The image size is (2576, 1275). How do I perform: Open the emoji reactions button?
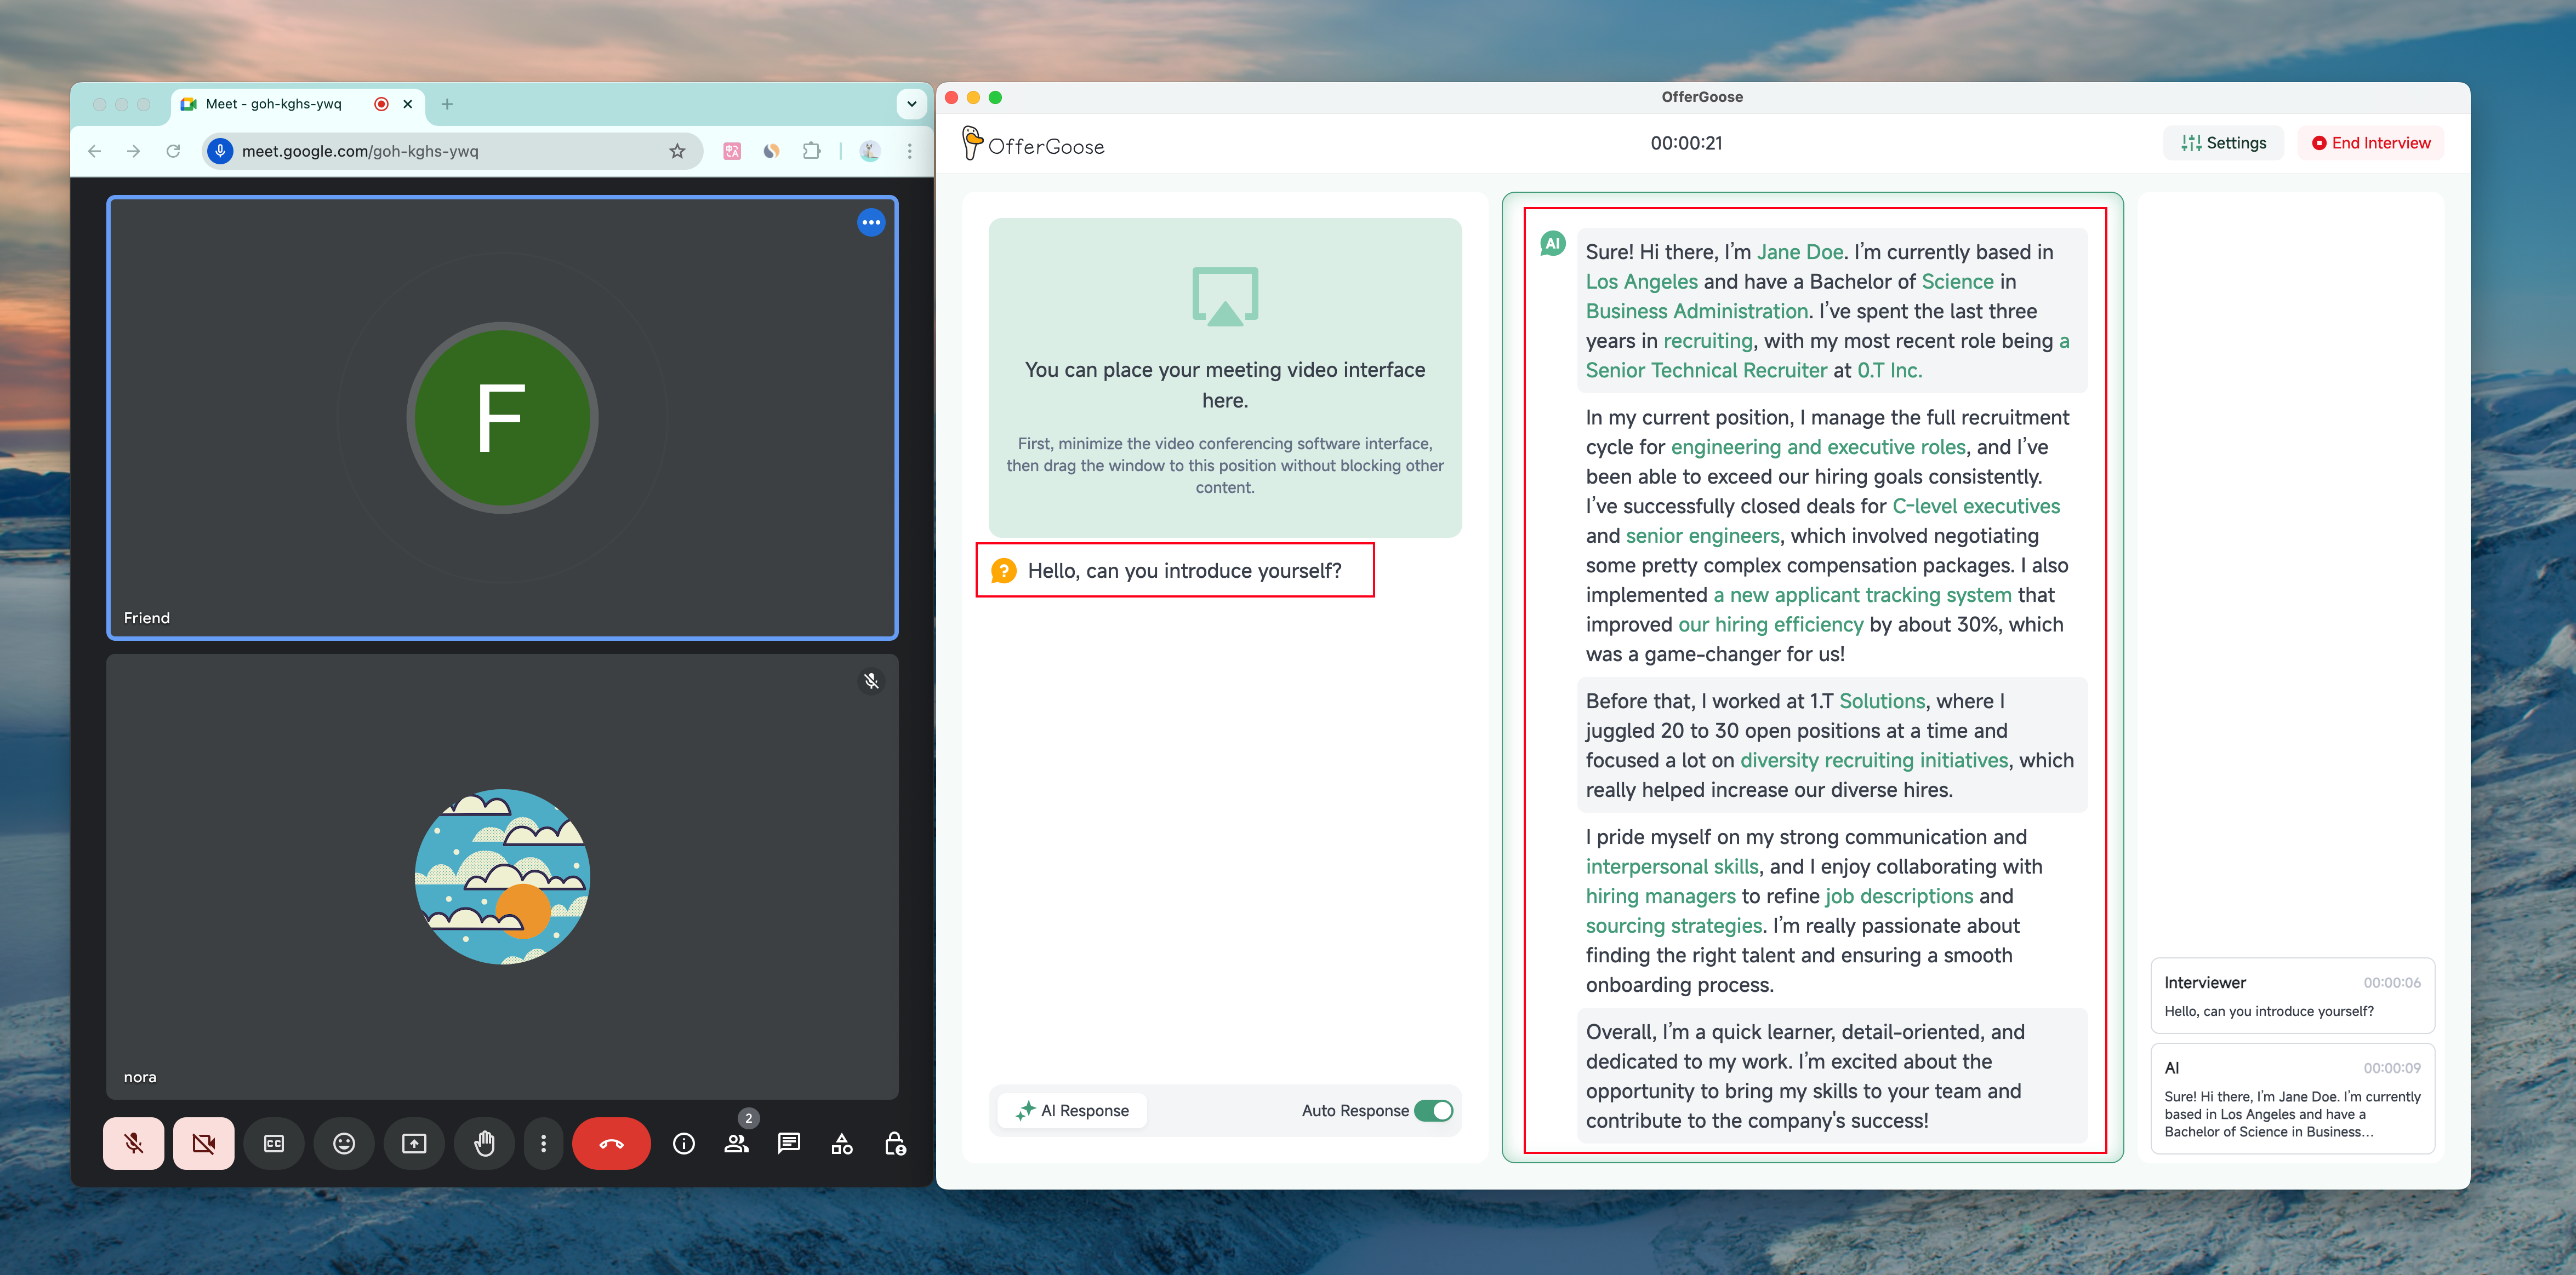point(343,1143)
